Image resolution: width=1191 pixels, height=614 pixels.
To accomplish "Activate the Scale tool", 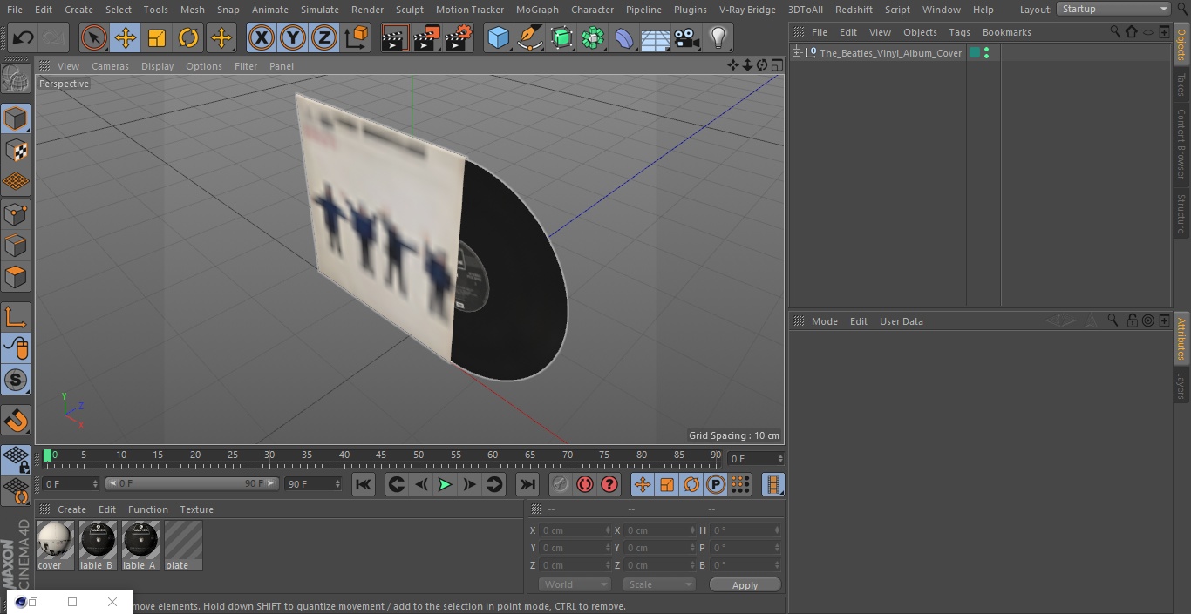I will pos(157,38).
